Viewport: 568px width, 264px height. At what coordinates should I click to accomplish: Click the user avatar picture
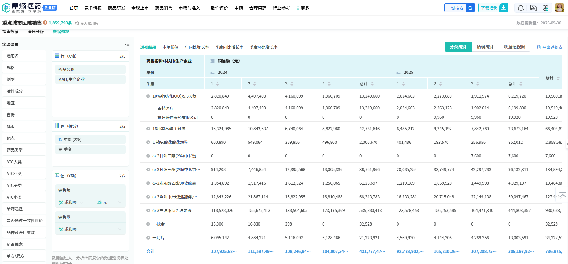point(559,8)
